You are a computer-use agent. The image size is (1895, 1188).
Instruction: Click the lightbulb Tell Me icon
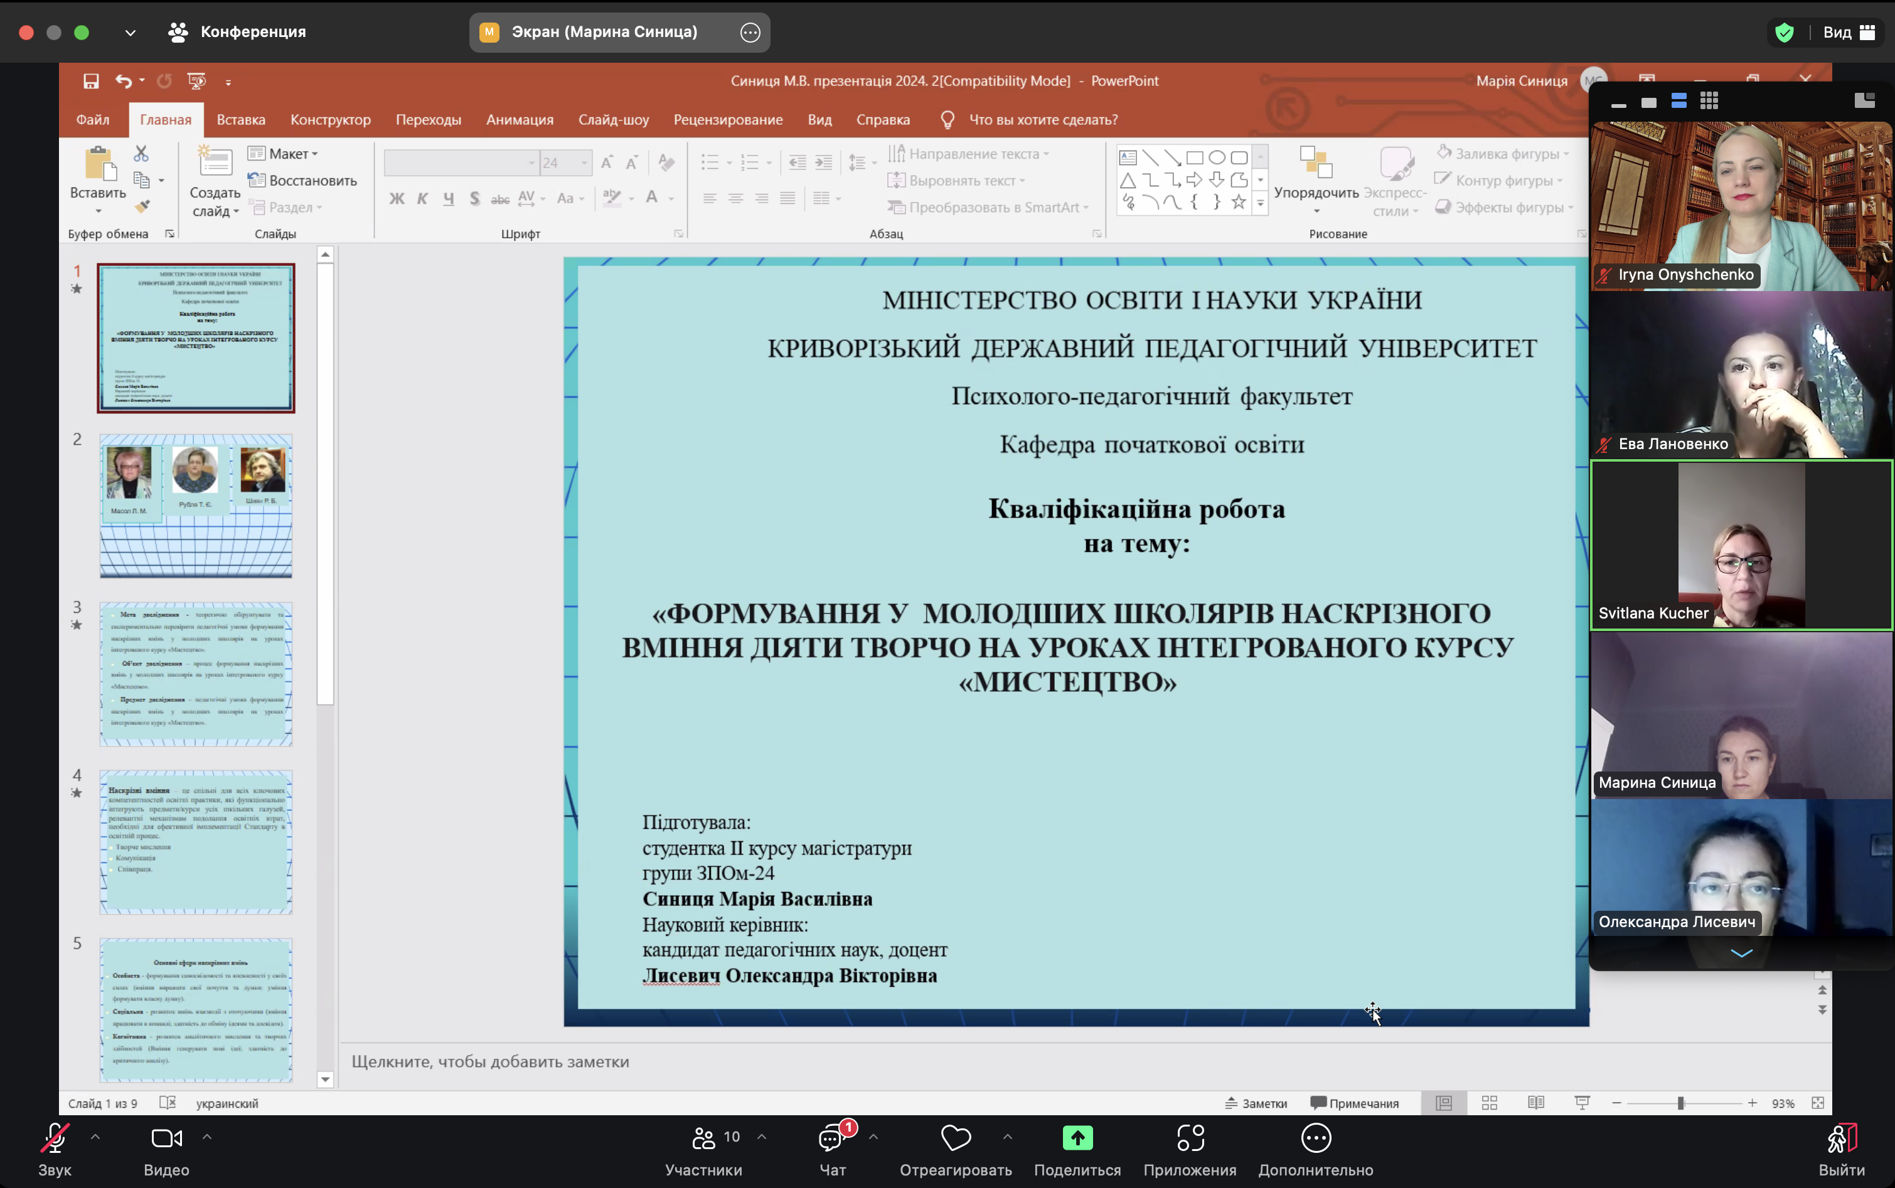click(x=947, y=119)
